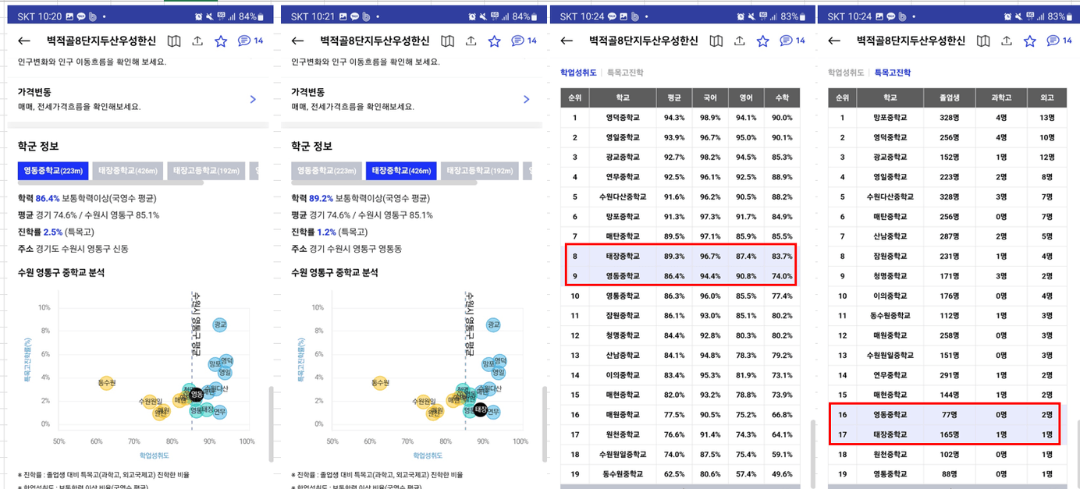Click the 수학 column header
Viewport: 1080px width, 489px height.
[782, 98]
